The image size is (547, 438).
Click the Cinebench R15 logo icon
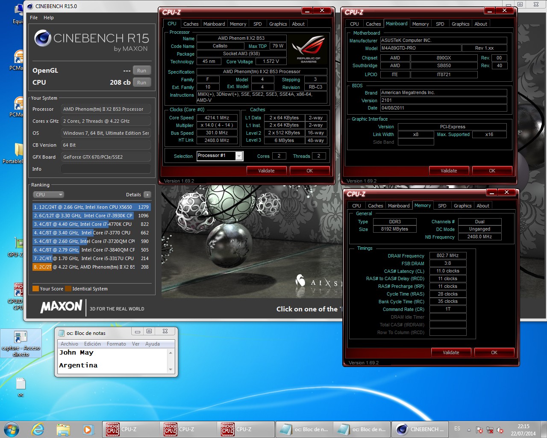click(x=43, y=38)
